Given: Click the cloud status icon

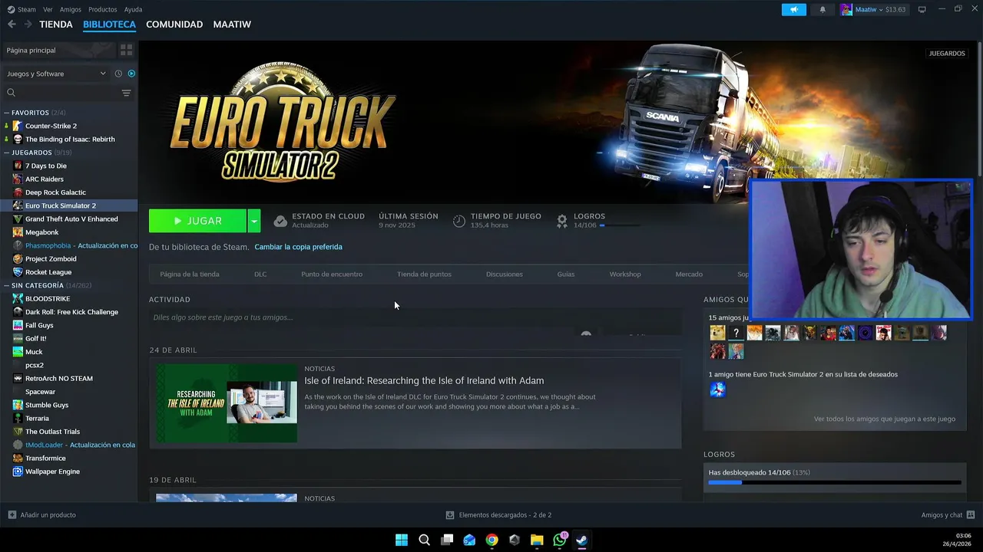Looking at the screenshot, I should 280,221.
